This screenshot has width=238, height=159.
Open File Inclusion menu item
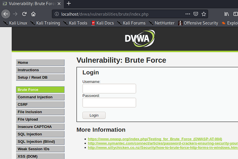(x=40, y=112)
